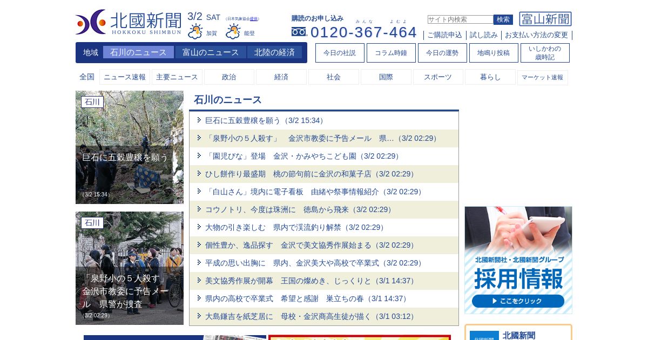The height and width of the screenshot is (340, 648).
Task: Open headline 「白山さん」境内に電子看板
Action: click(x=314, y=192)
